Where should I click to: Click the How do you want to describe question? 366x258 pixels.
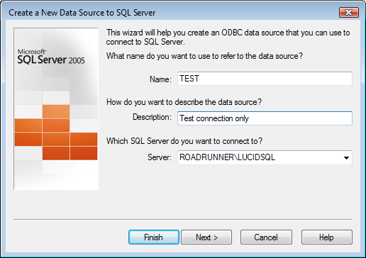coord(184,102)
